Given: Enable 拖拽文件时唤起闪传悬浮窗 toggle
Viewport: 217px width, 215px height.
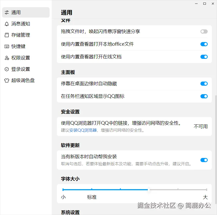Looking at the screenshot, I should (x=204, y=31).
